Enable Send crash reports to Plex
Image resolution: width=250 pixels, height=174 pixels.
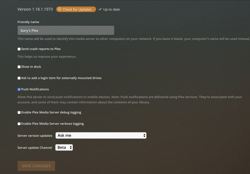19,49
